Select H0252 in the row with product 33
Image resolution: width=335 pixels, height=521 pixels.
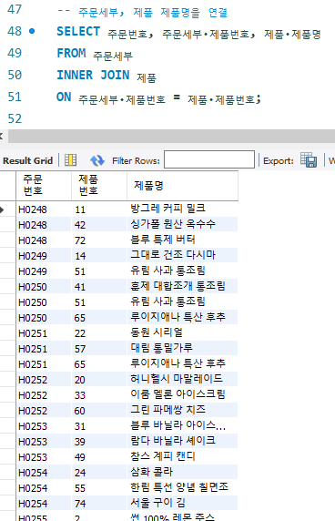[x=44, y=395]
